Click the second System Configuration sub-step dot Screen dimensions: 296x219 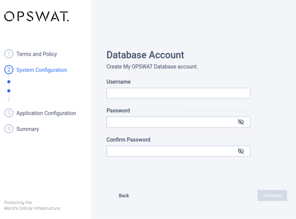[x=9, y=91]
